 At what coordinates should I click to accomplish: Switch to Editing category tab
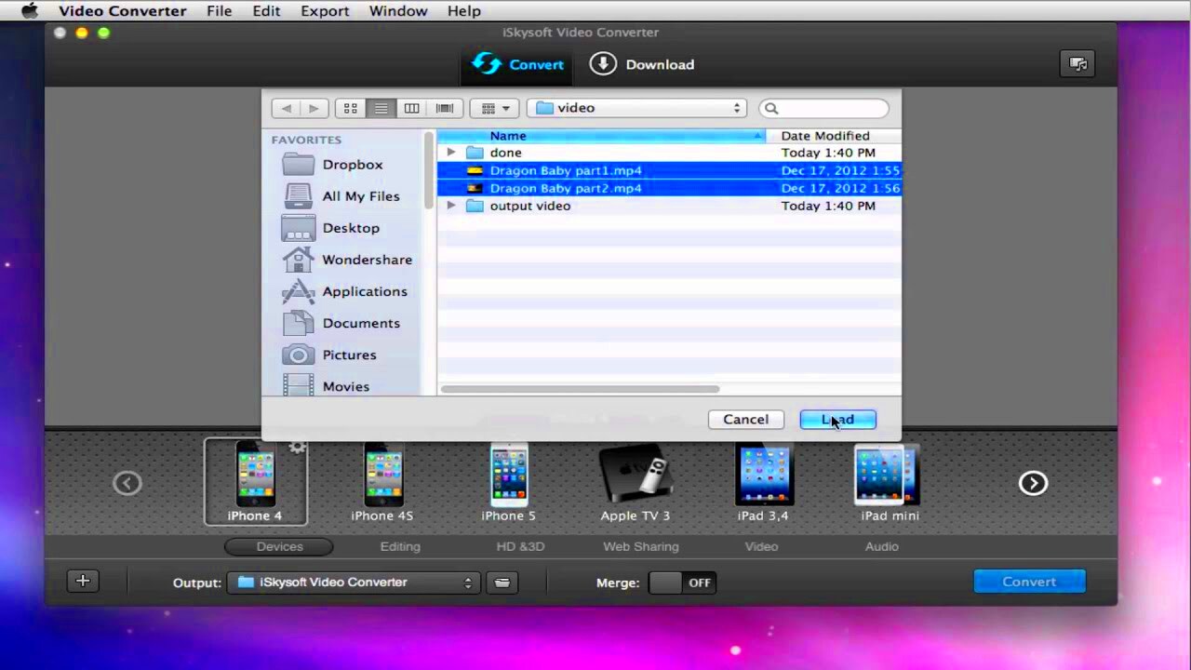pos(400,547)
